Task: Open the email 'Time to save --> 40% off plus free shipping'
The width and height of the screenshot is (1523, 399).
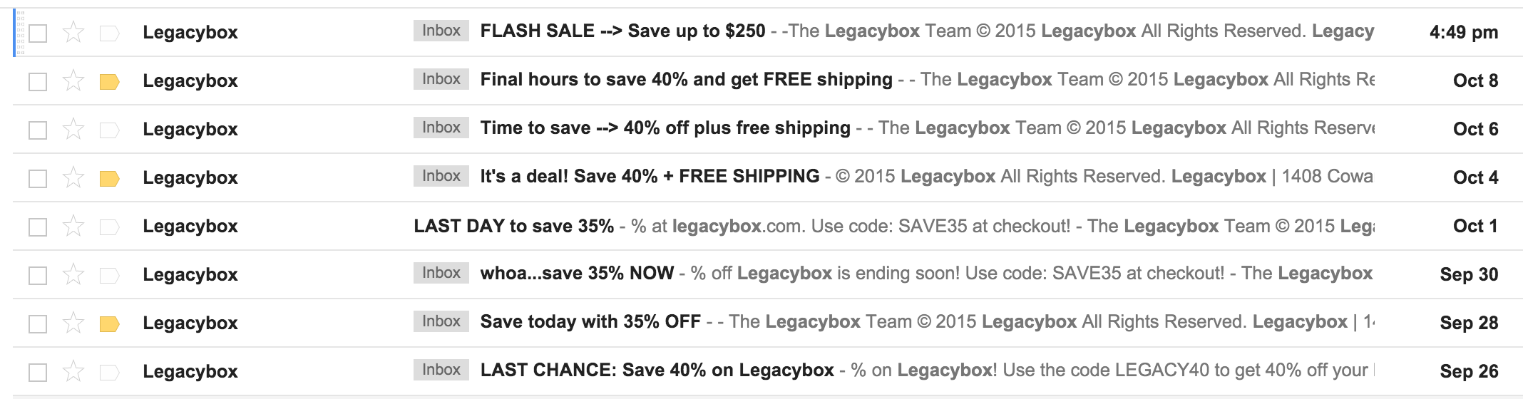Action: [x=665, y=128]
